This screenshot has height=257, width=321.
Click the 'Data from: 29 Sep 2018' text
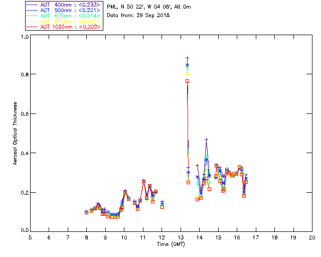coord(138,15)
